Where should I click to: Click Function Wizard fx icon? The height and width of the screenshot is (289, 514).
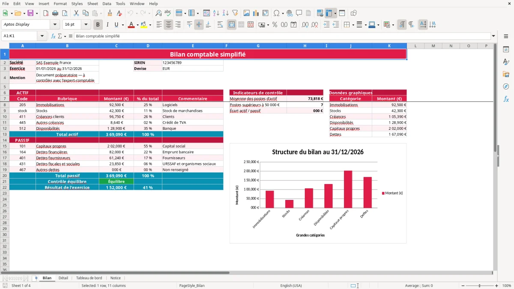point(54,36)
